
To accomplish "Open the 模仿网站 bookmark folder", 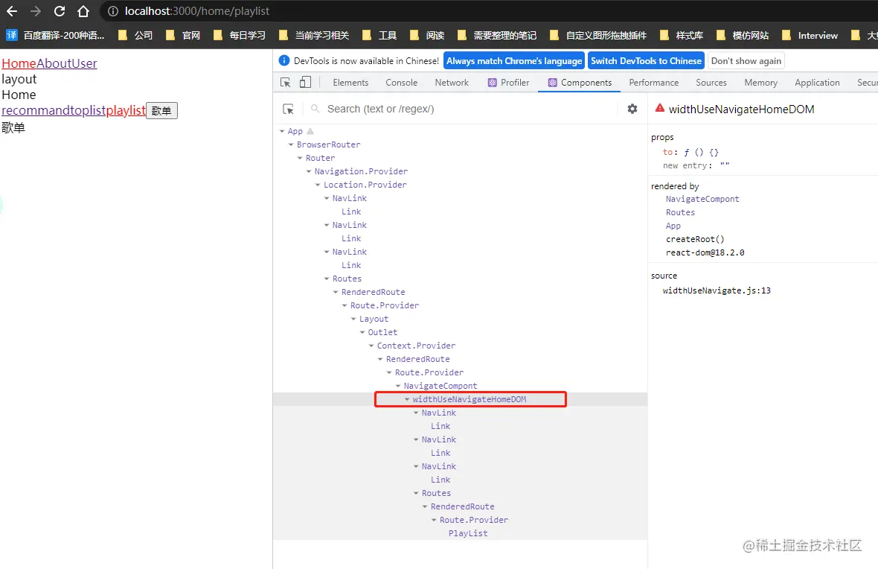I will [x=743, y=35].
